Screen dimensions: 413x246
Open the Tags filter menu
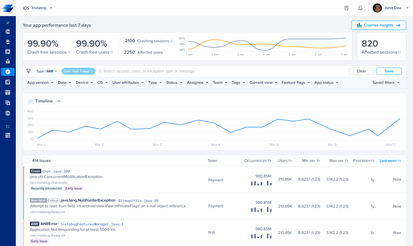coord(238,83)
